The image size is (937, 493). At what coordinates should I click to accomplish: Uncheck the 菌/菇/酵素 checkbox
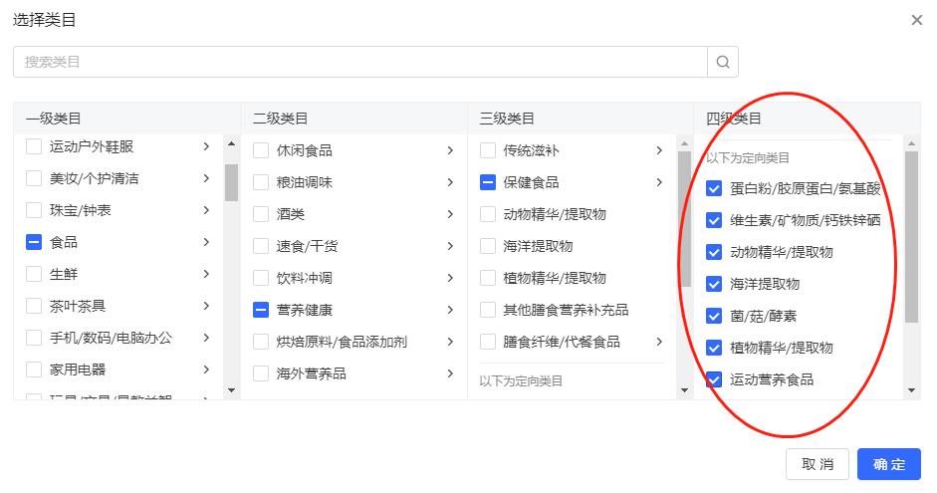pyautogui.click(x=714, y=316)
